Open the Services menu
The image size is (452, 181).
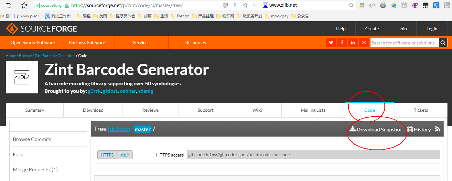141,43
